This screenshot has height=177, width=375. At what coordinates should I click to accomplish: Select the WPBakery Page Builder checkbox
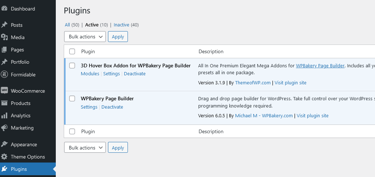pos(72,98)
